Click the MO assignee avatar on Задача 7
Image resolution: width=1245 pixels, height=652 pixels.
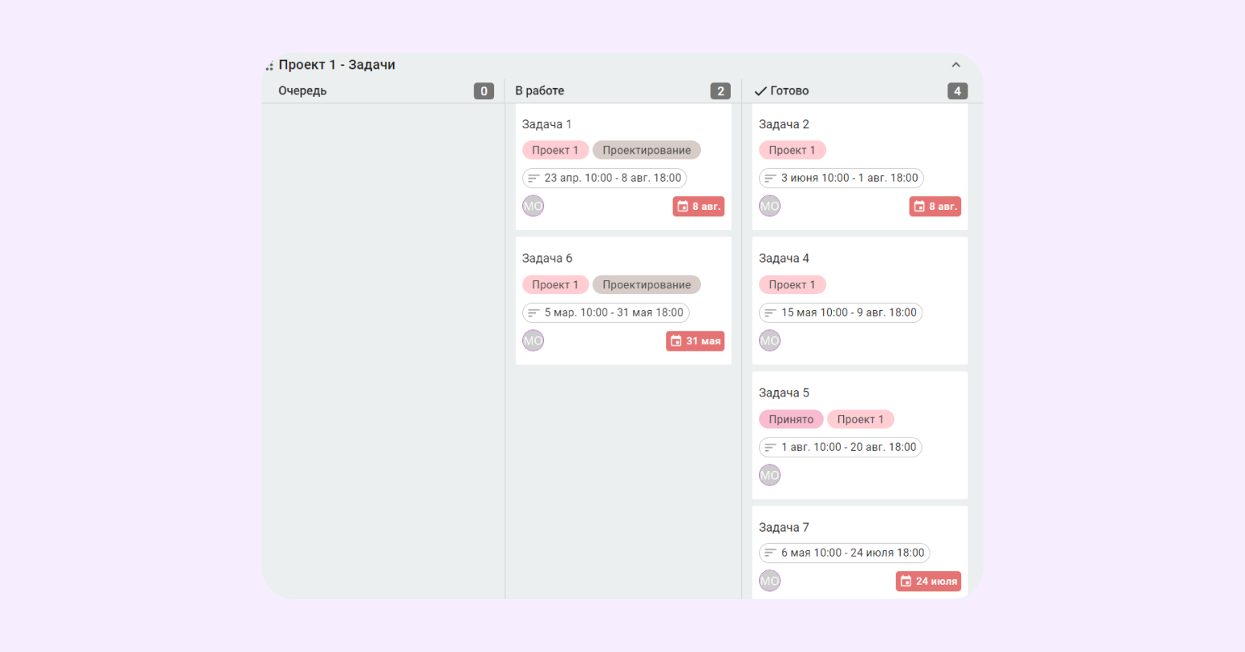pos(770,581)
